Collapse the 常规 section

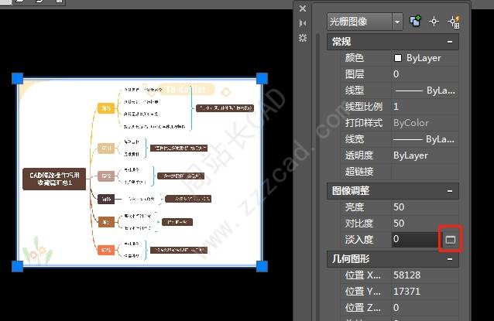point(450,42)
